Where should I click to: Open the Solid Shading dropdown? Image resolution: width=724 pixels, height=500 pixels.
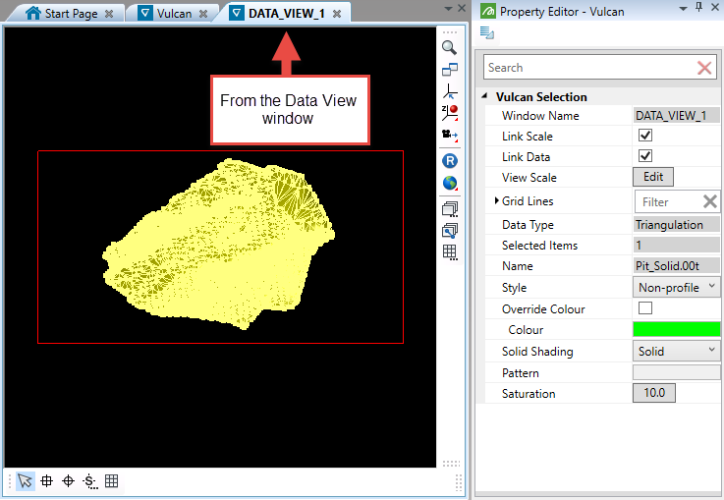pos(676,351)
